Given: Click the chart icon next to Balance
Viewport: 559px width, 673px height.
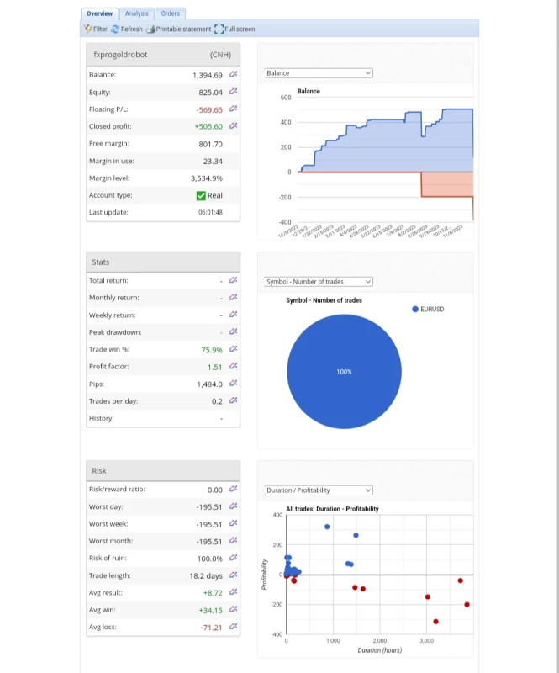Looking at the screenshot, I should 233,75.
